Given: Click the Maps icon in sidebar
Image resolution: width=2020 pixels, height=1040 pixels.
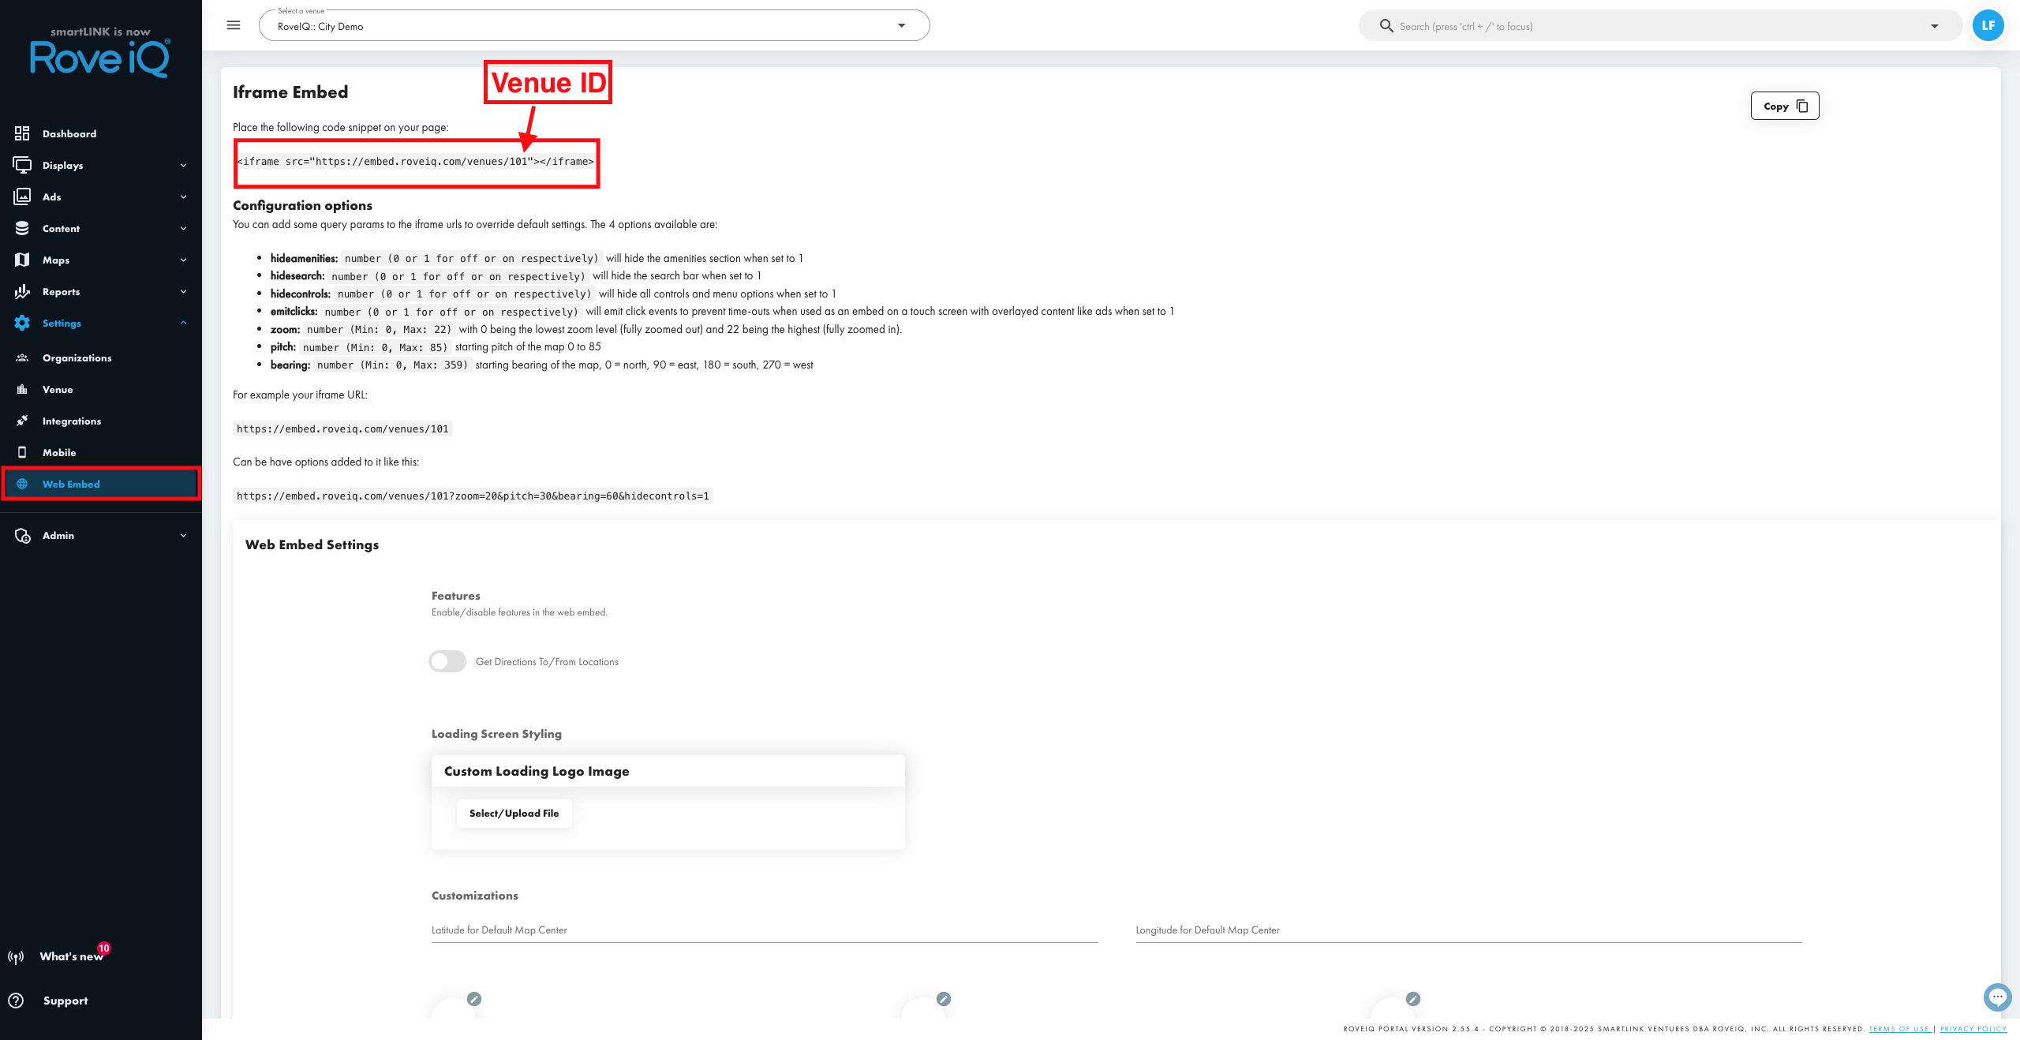Looking at the screenshot, I should coord(22,260).
